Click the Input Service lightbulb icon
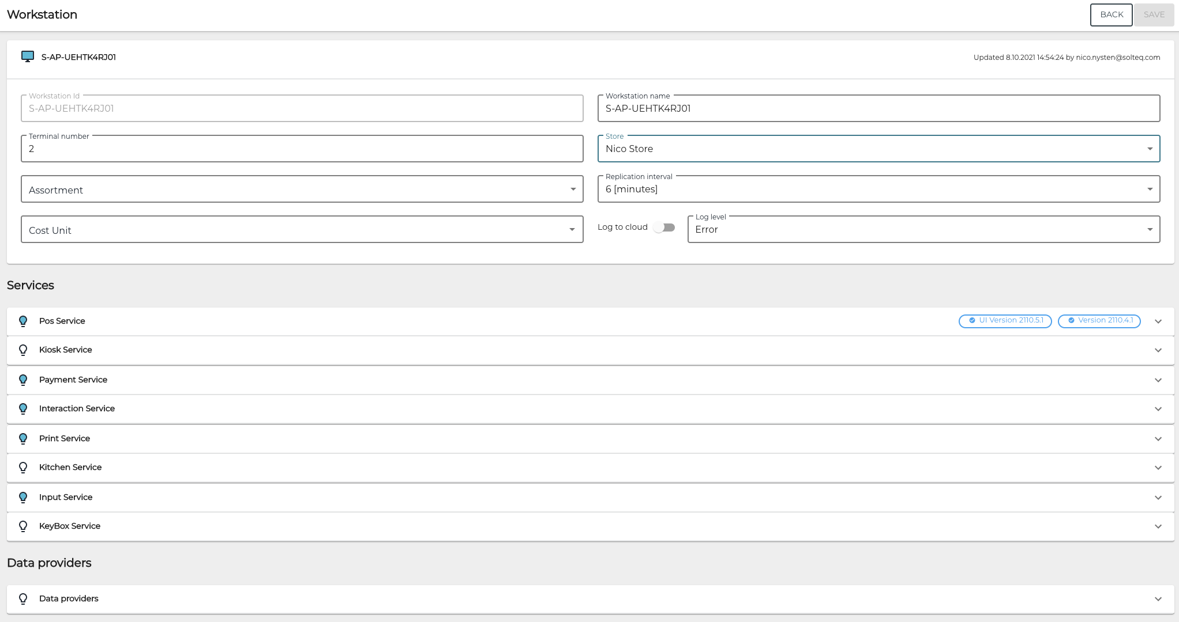The height and width of the screenshot is (622, 1179). (23, 498)
